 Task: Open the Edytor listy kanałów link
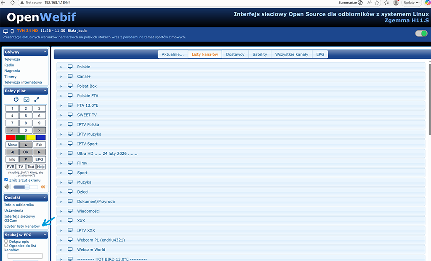point(22,226)
